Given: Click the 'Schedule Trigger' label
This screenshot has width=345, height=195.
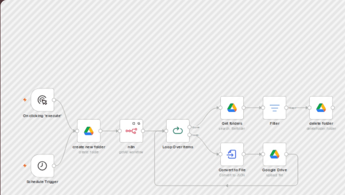Looking at the screenshot, I should (x=42, y=182).
